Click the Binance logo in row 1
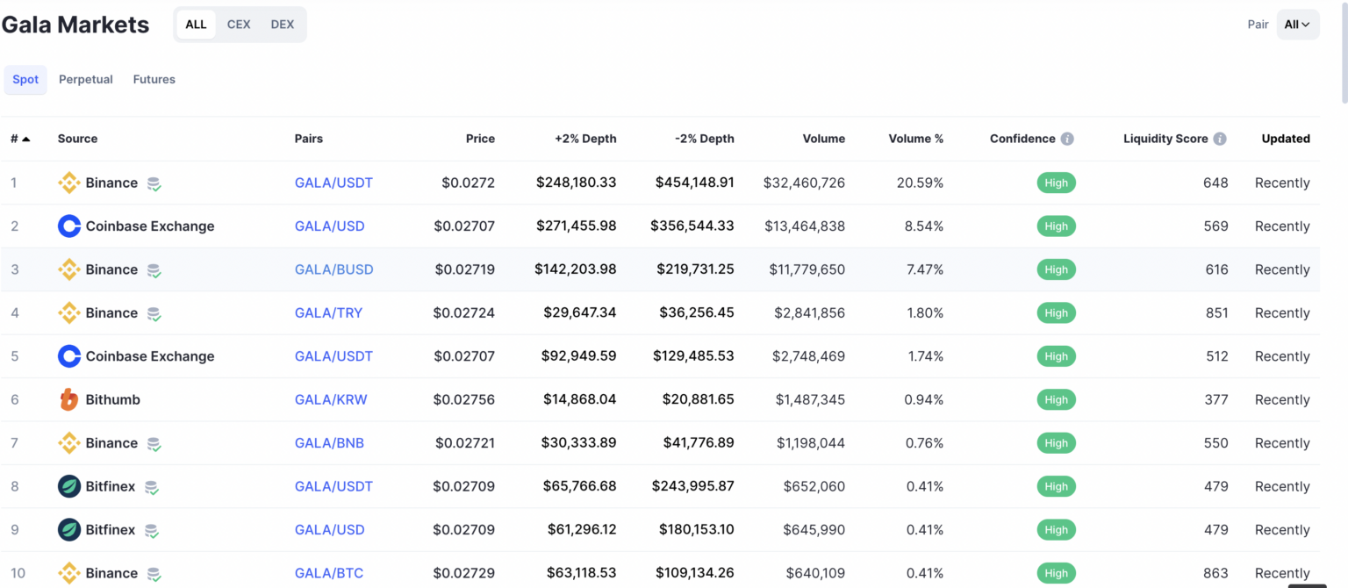The width and height of the screenshot is (1348, 588). click(x=69, y=183)
